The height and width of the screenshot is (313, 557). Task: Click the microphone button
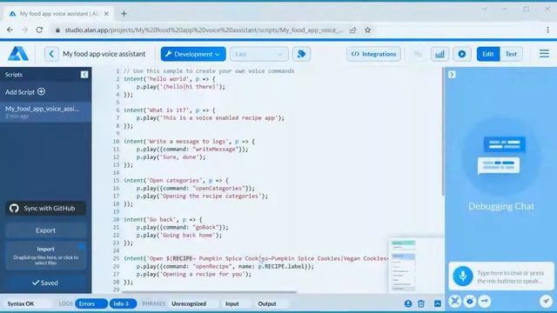(462, 276)
